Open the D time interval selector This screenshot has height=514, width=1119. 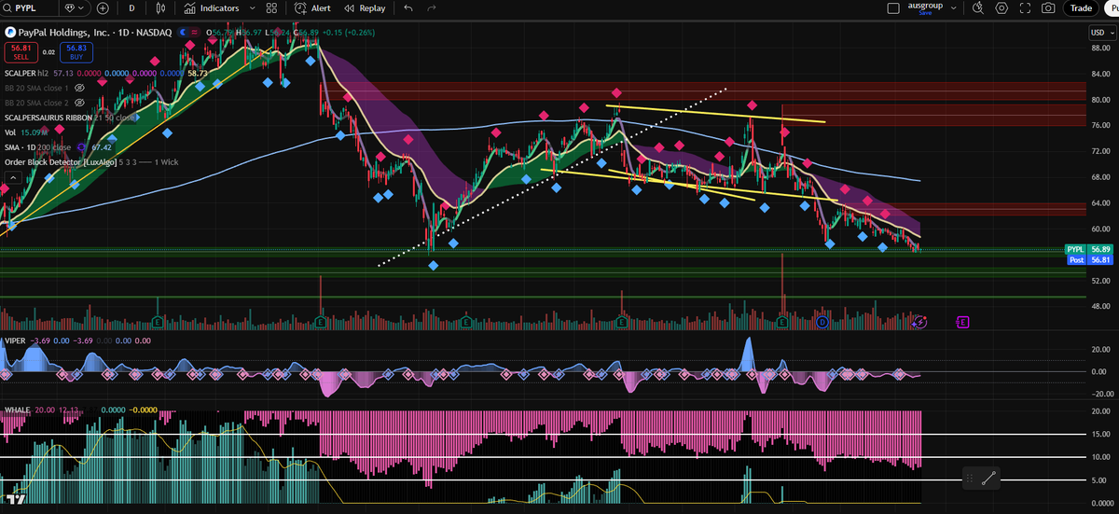[131, 8]
